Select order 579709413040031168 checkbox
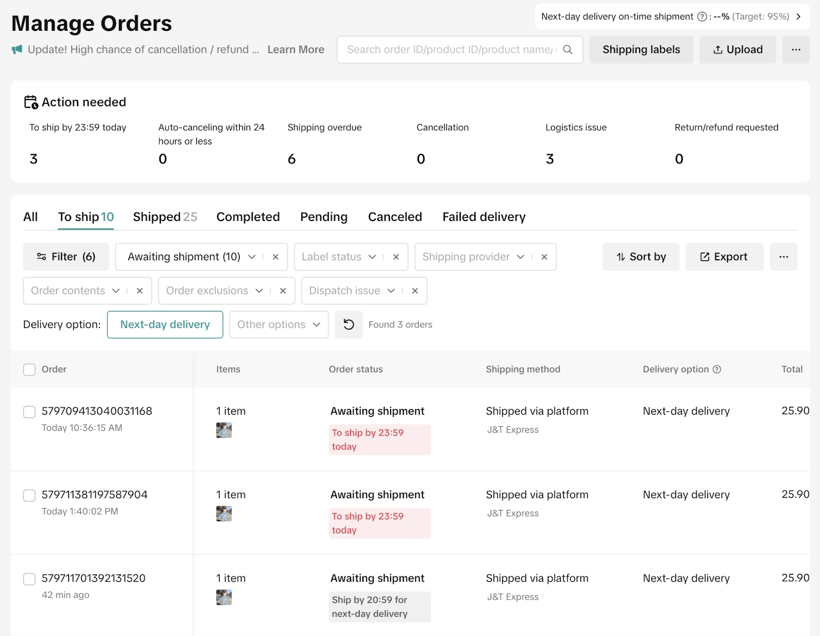 [x=29, y=412]
